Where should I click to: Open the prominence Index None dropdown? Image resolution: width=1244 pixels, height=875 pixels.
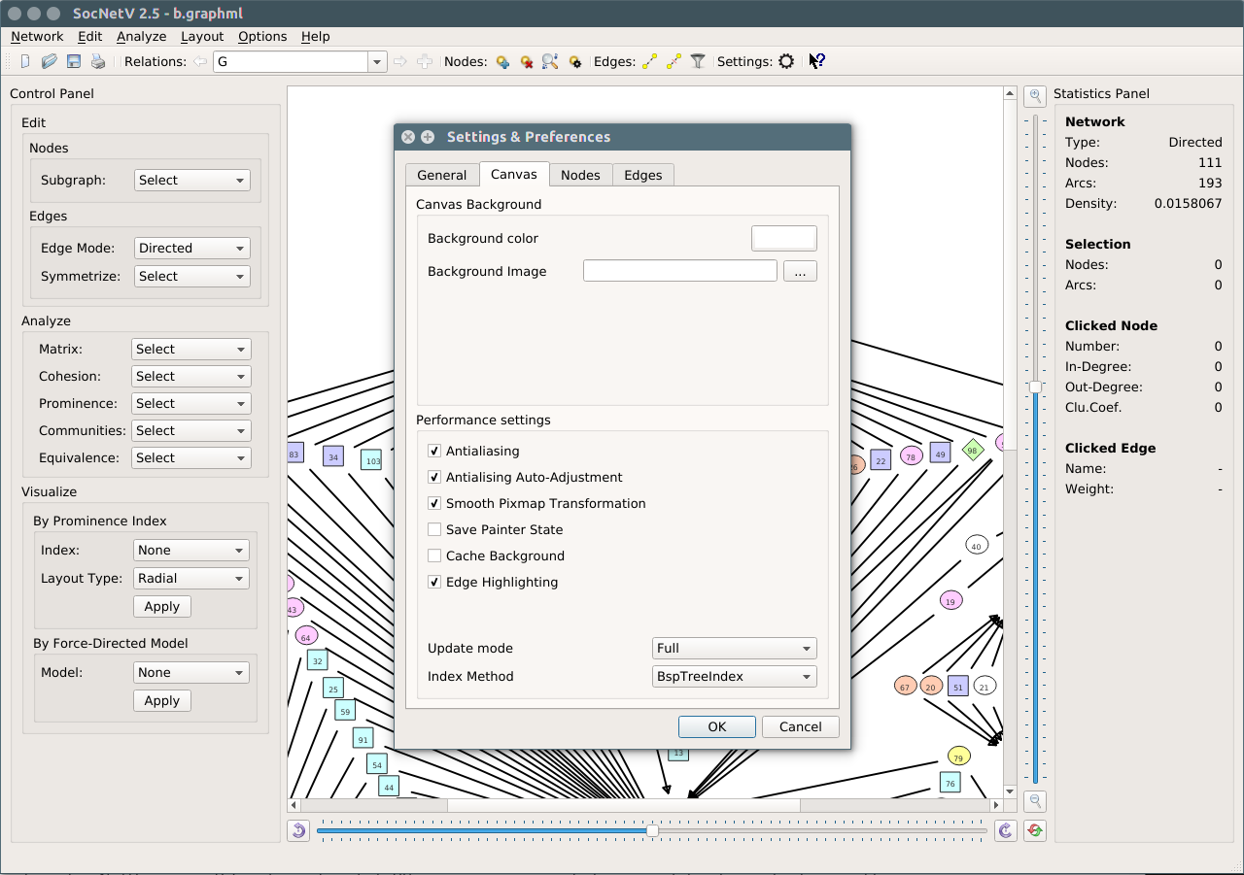pos(190,550)
